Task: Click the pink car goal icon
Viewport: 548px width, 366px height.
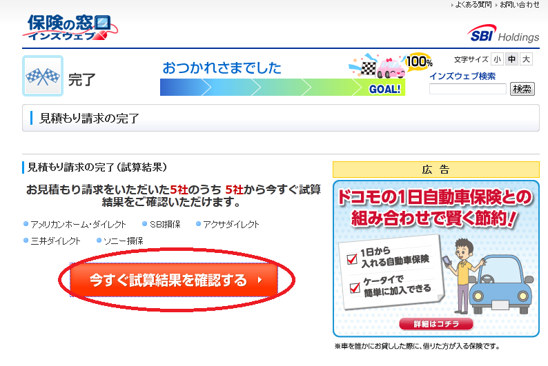Action: point(391,68)
